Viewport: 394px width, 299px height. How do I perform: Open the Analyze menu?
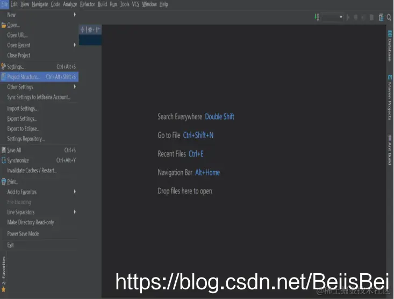(x=70, y=4)
